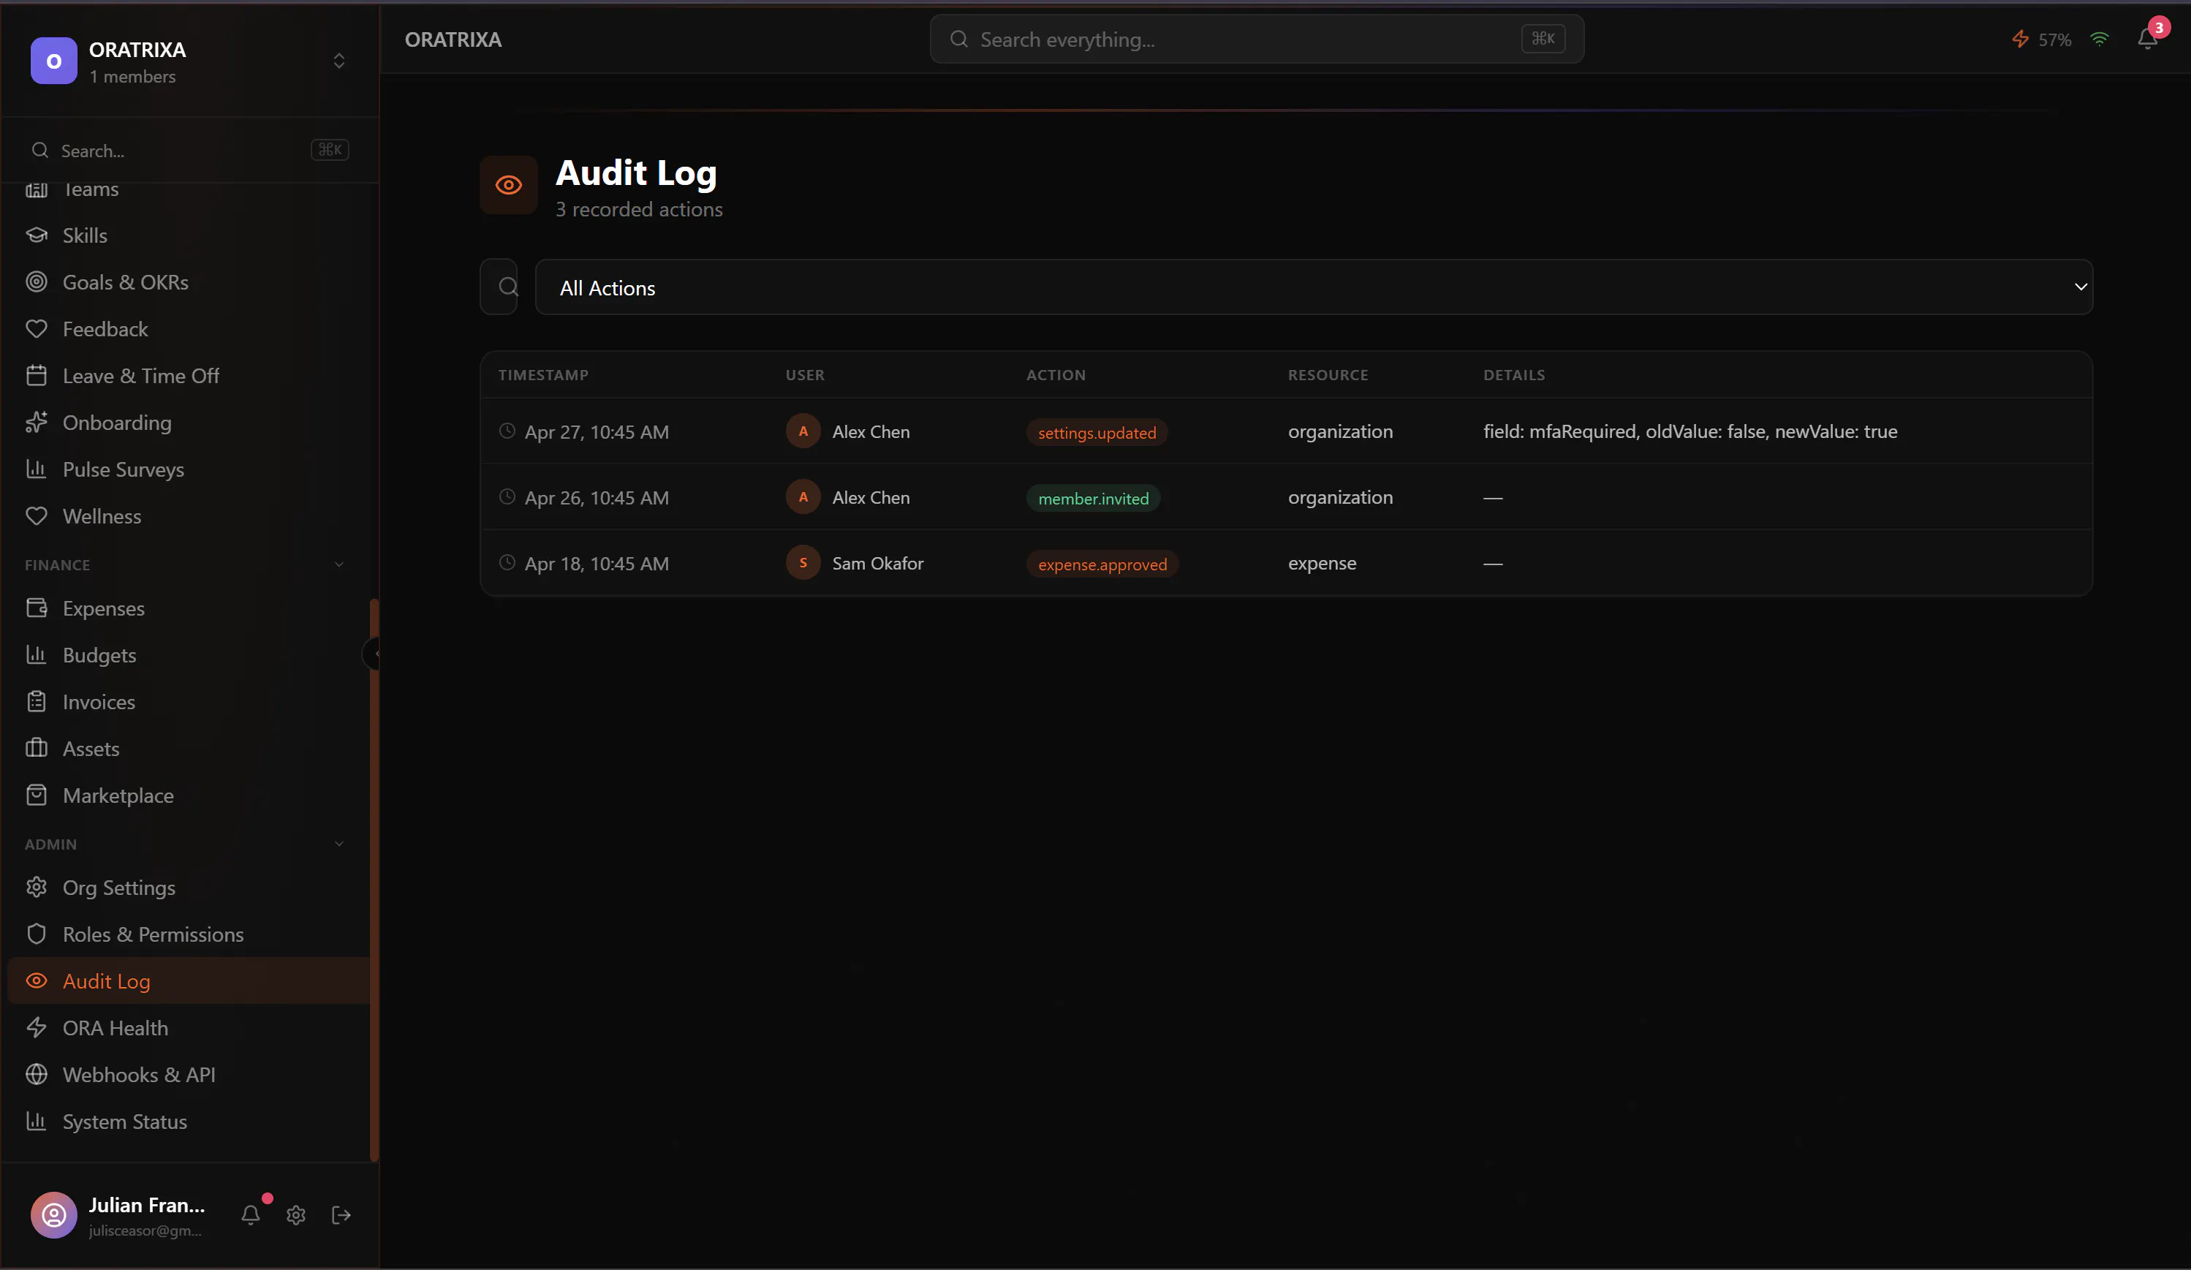Image resolution: width=2191 pixels, height=1270 pixels.
Task: Click the member.invited action badge
Action: (x=1093, y=499)
